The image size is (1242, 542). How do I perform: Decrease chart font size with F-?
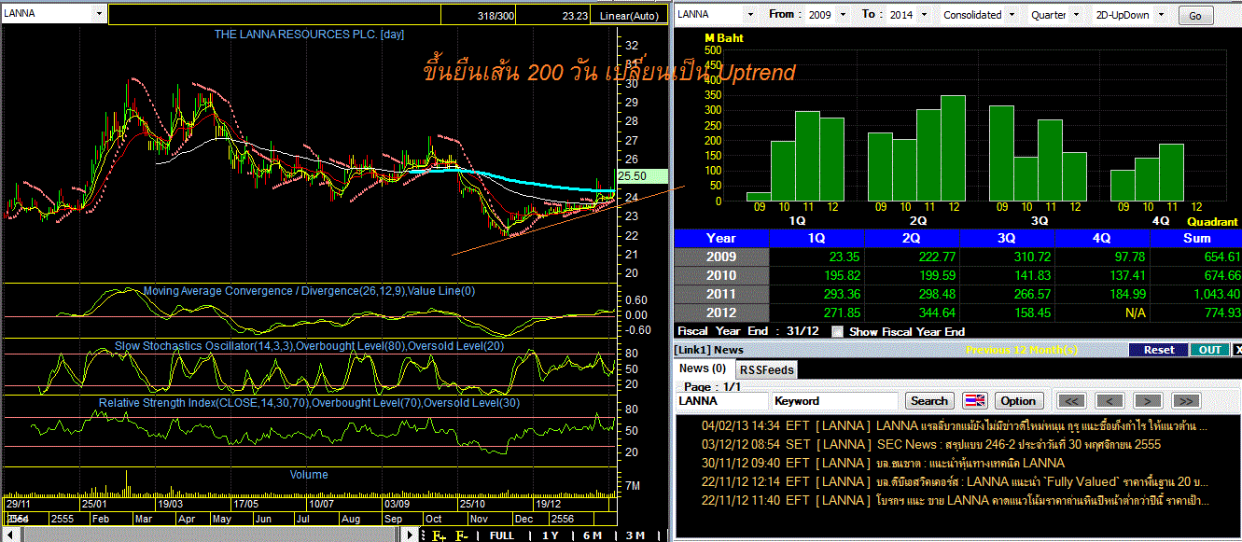click(x=461, y=535)
